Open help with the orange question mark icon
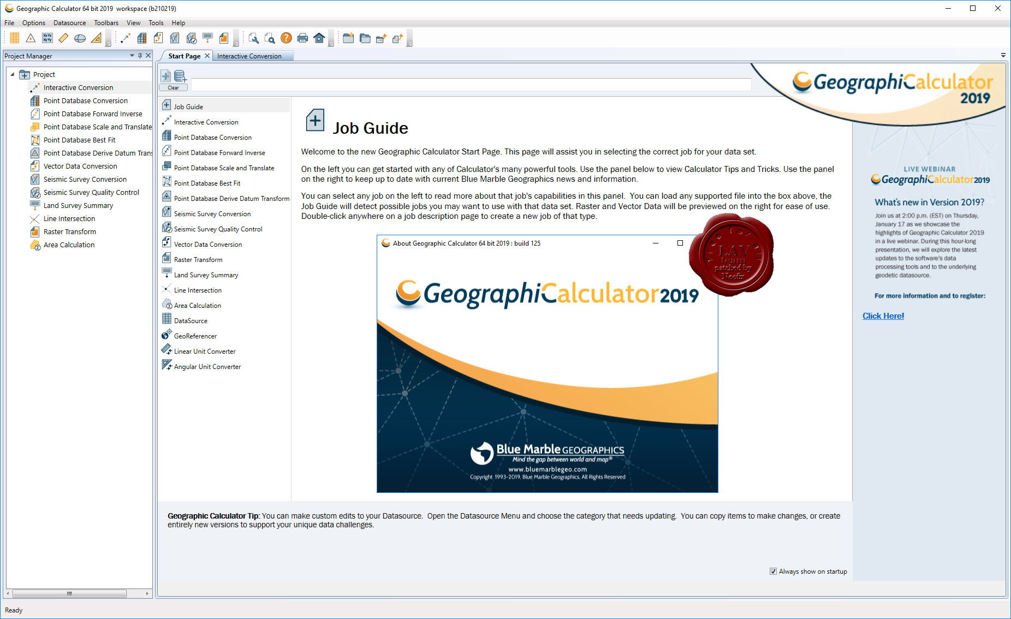1011x619 pixels. pos(286,38)
